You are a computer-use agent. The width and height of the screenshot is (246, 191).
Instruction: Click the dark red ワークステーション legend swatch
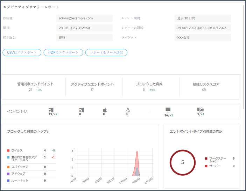206,159
